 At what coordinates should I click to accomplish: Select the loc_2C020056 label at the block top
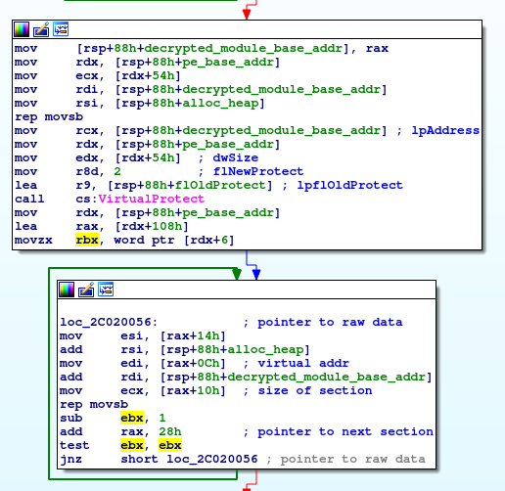pos(109,322)
